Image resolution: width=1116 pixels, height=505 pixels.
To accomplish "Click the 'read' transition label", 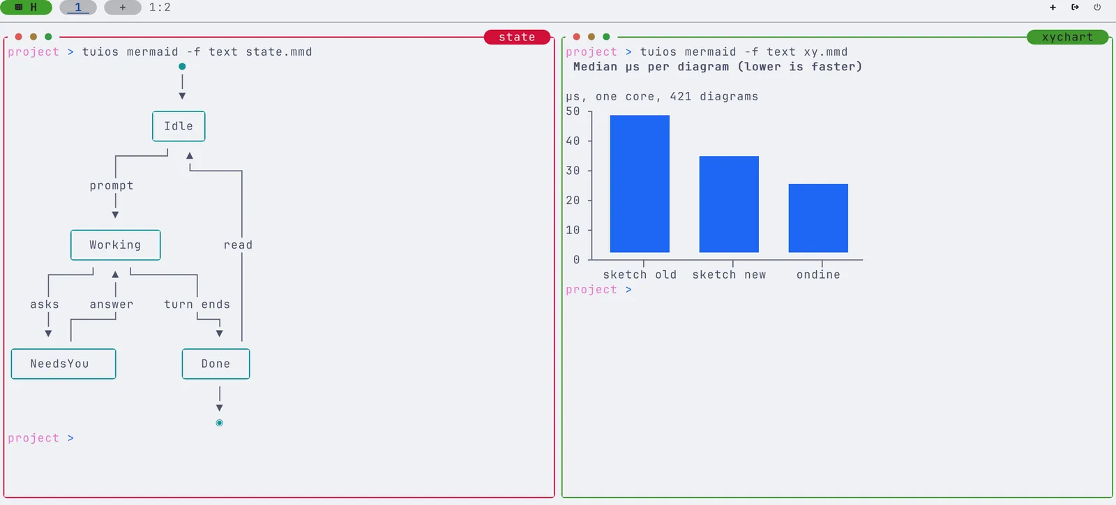I will 238,245.
